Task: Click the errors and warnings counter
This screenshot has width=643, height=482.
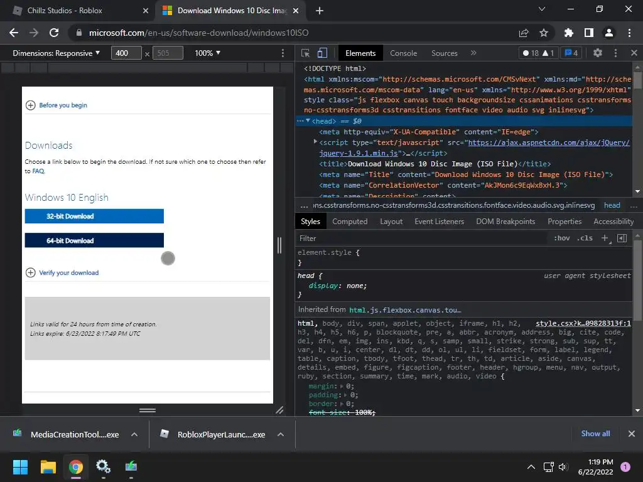Action: point(538,53)
